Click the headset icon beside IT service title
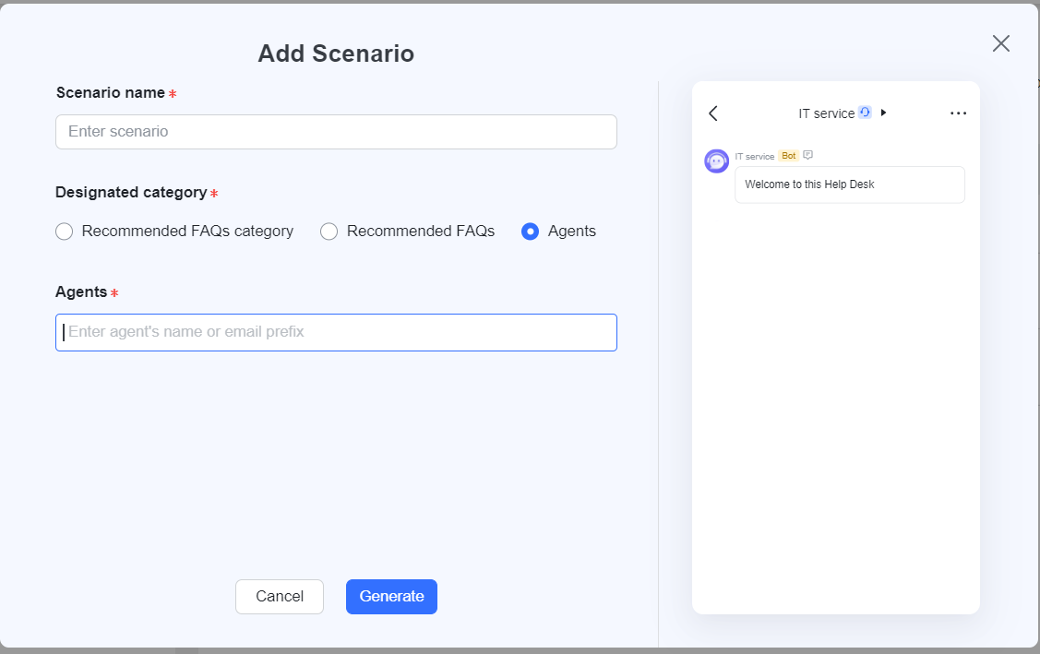Viewport: 1040px width, 654px height. point(865,113)
